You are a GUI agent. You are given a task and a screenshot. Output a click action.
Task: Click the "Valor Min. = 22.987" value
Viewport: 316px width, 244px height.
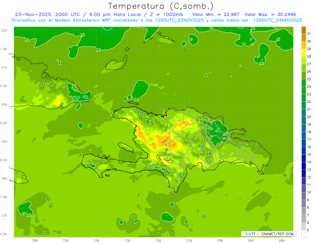click(x=216, y=14)
